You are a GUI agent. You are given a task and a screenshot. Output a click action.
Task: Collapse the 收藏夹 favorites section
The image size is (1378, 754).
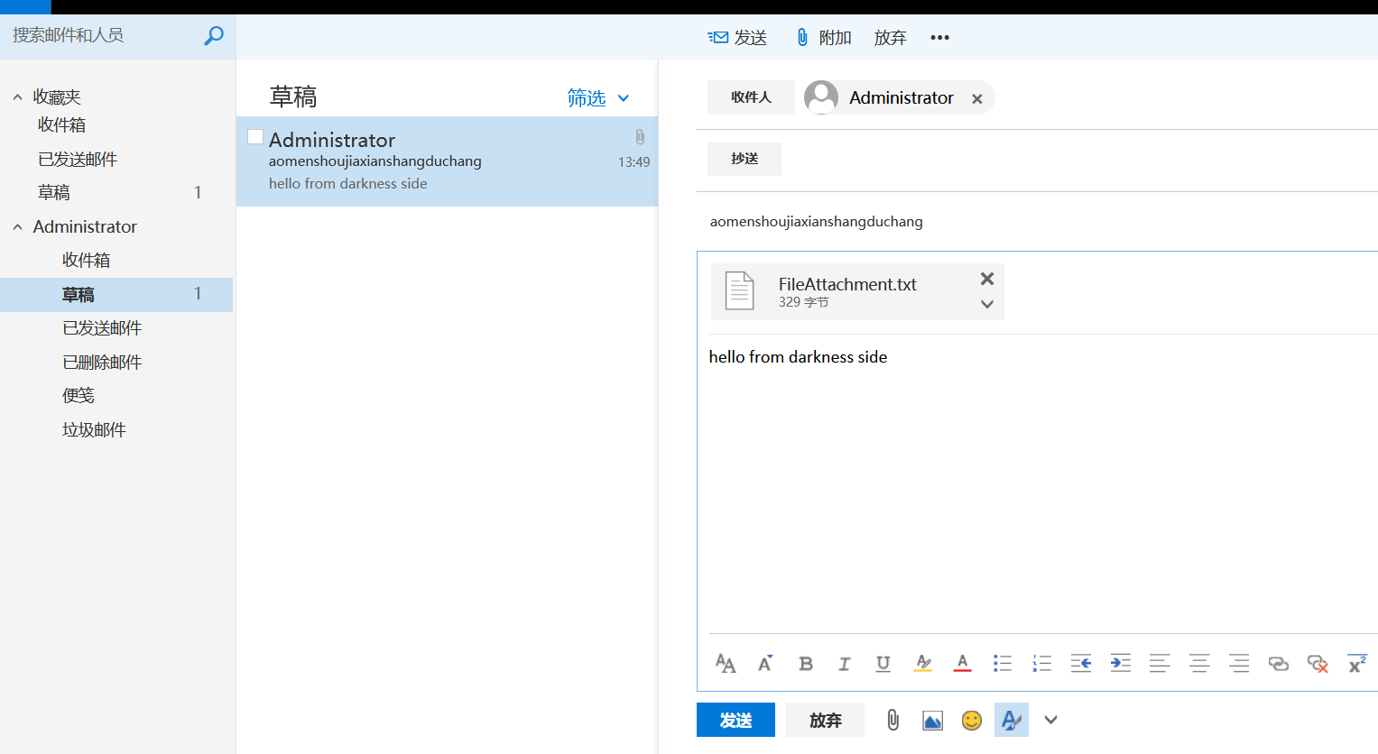pyautogui.click(x=17, y=96)
